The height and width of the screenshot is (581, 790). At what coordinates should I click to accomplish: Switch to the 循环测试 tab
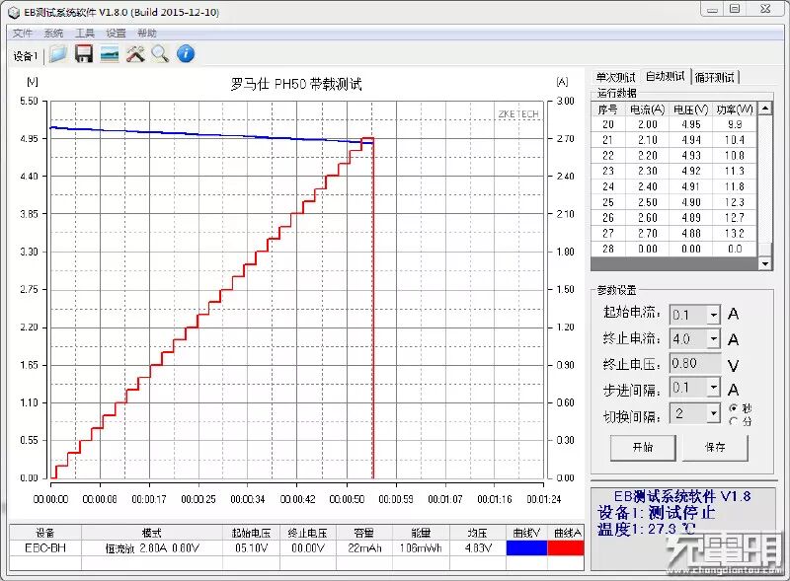[x=714, y=77]
